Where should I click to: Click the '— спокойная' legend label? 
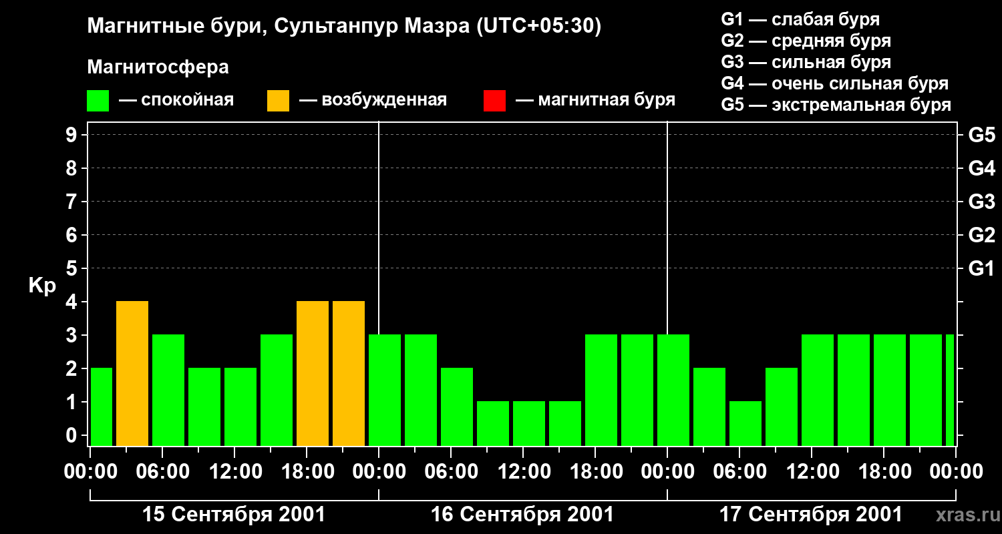tap(176, 101)
